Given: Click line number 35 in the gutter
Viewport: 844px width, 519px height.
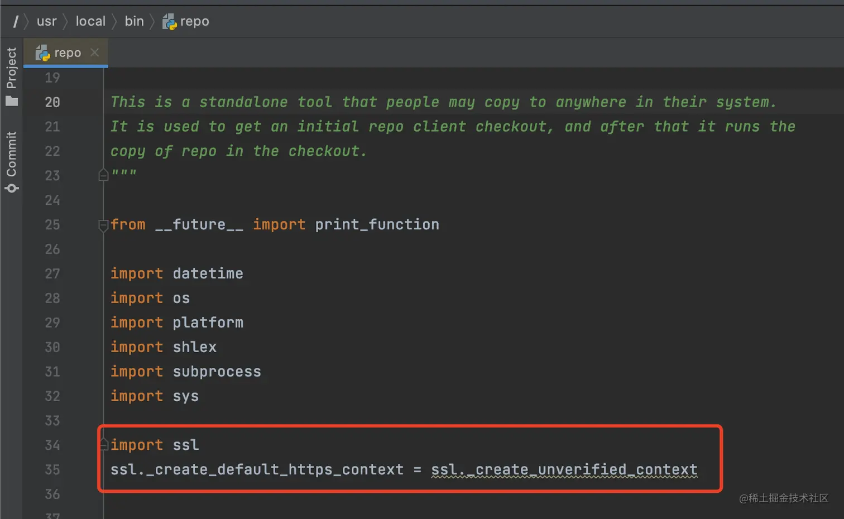Looking at the screenshot, I should 52,469.
